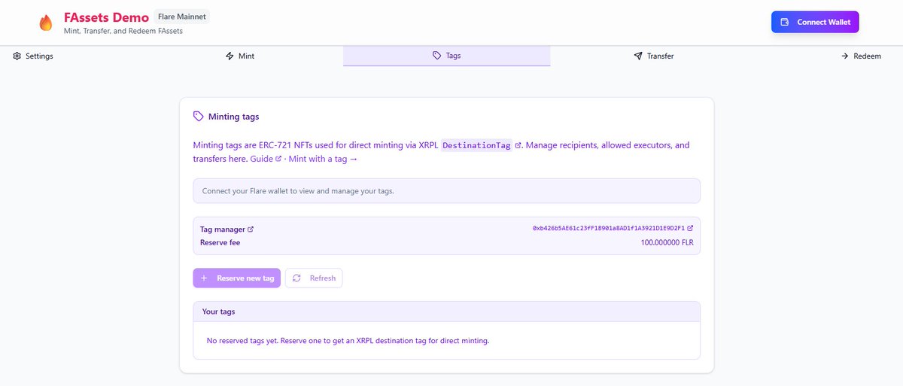Click the Transfer paper plane icon
Screen dimensions: 903x386
(x=638, y=56)
